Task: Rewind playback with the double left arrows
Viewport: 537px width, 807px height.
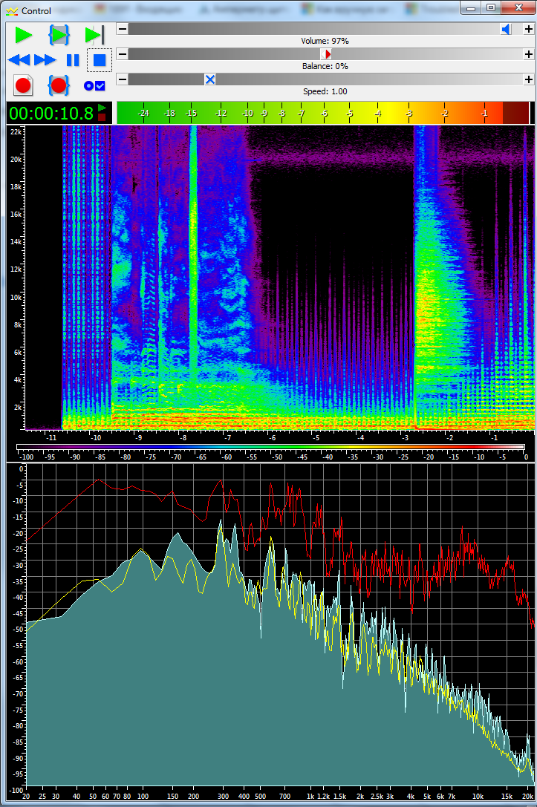Action: (x=19, y=60)
